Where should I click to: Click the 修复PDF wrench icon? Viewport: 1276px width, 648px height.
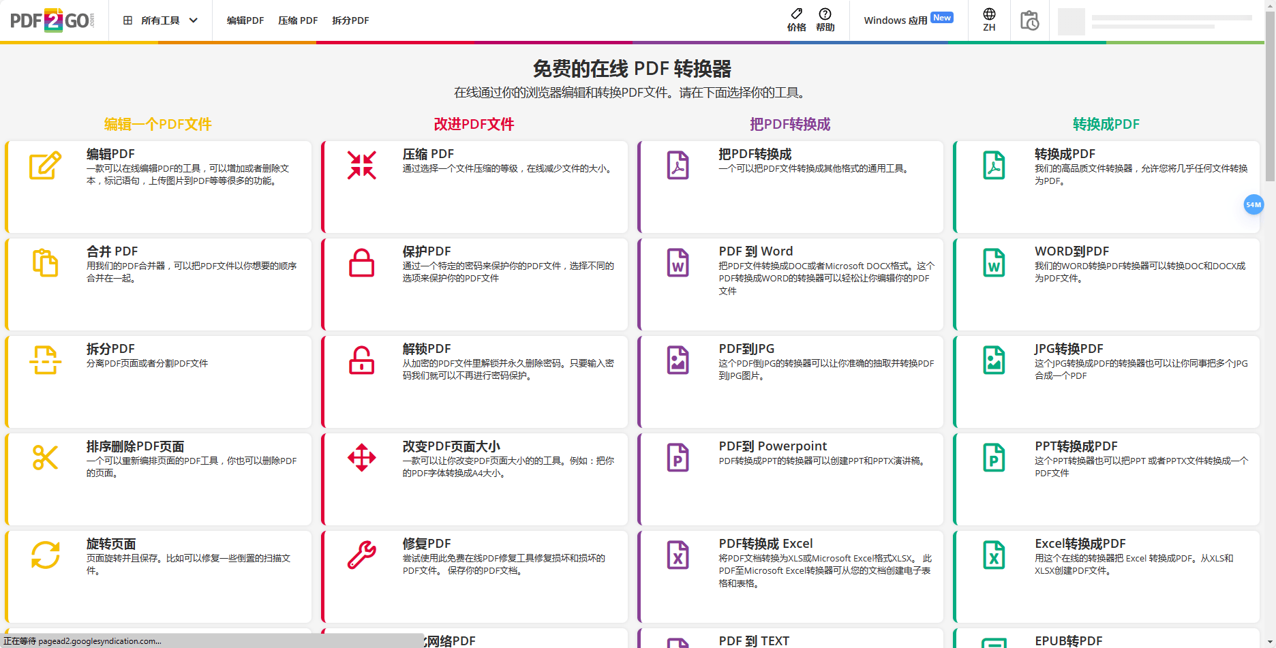click(361, 555)
